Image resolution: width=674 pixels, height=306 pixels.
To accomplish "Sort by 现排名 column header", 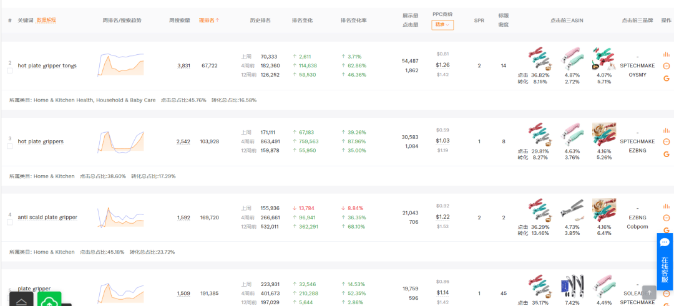I will [x=208, y=21].
